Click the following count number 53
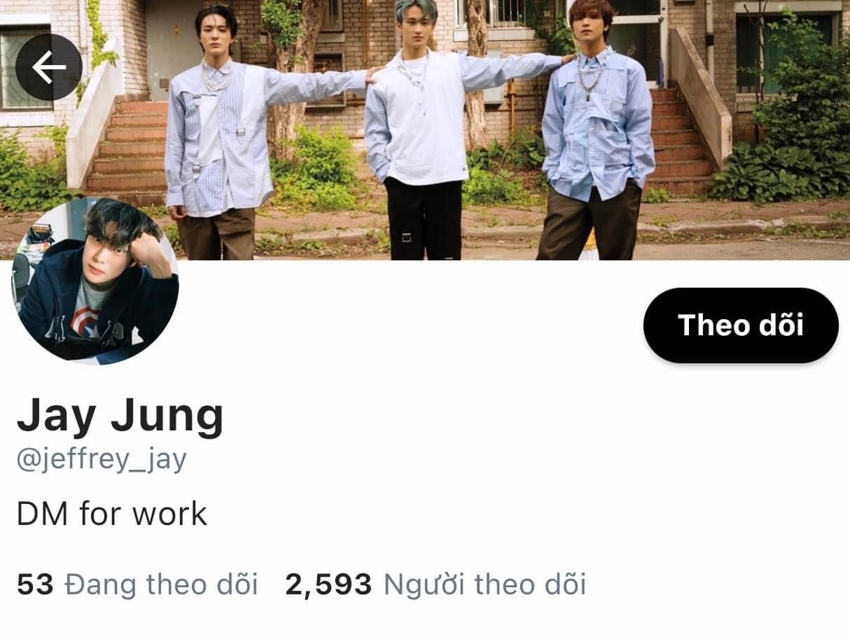850x637 pixels. click(35, 584)
